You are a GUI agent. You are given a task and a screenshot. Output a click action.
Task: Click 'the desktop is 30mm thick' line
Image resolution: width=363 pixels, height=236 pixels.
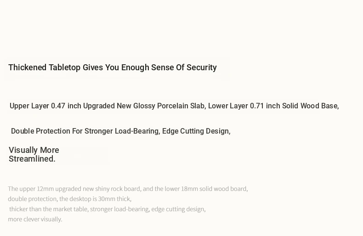coord(95,199)
